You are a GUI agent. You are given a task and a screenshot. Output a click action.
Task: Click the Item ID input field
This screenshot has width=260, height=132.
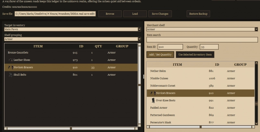pos(170,47)
